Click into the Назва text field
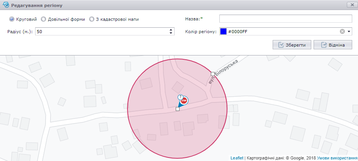This screenshot has height=161, width=358. click(286, 18)
